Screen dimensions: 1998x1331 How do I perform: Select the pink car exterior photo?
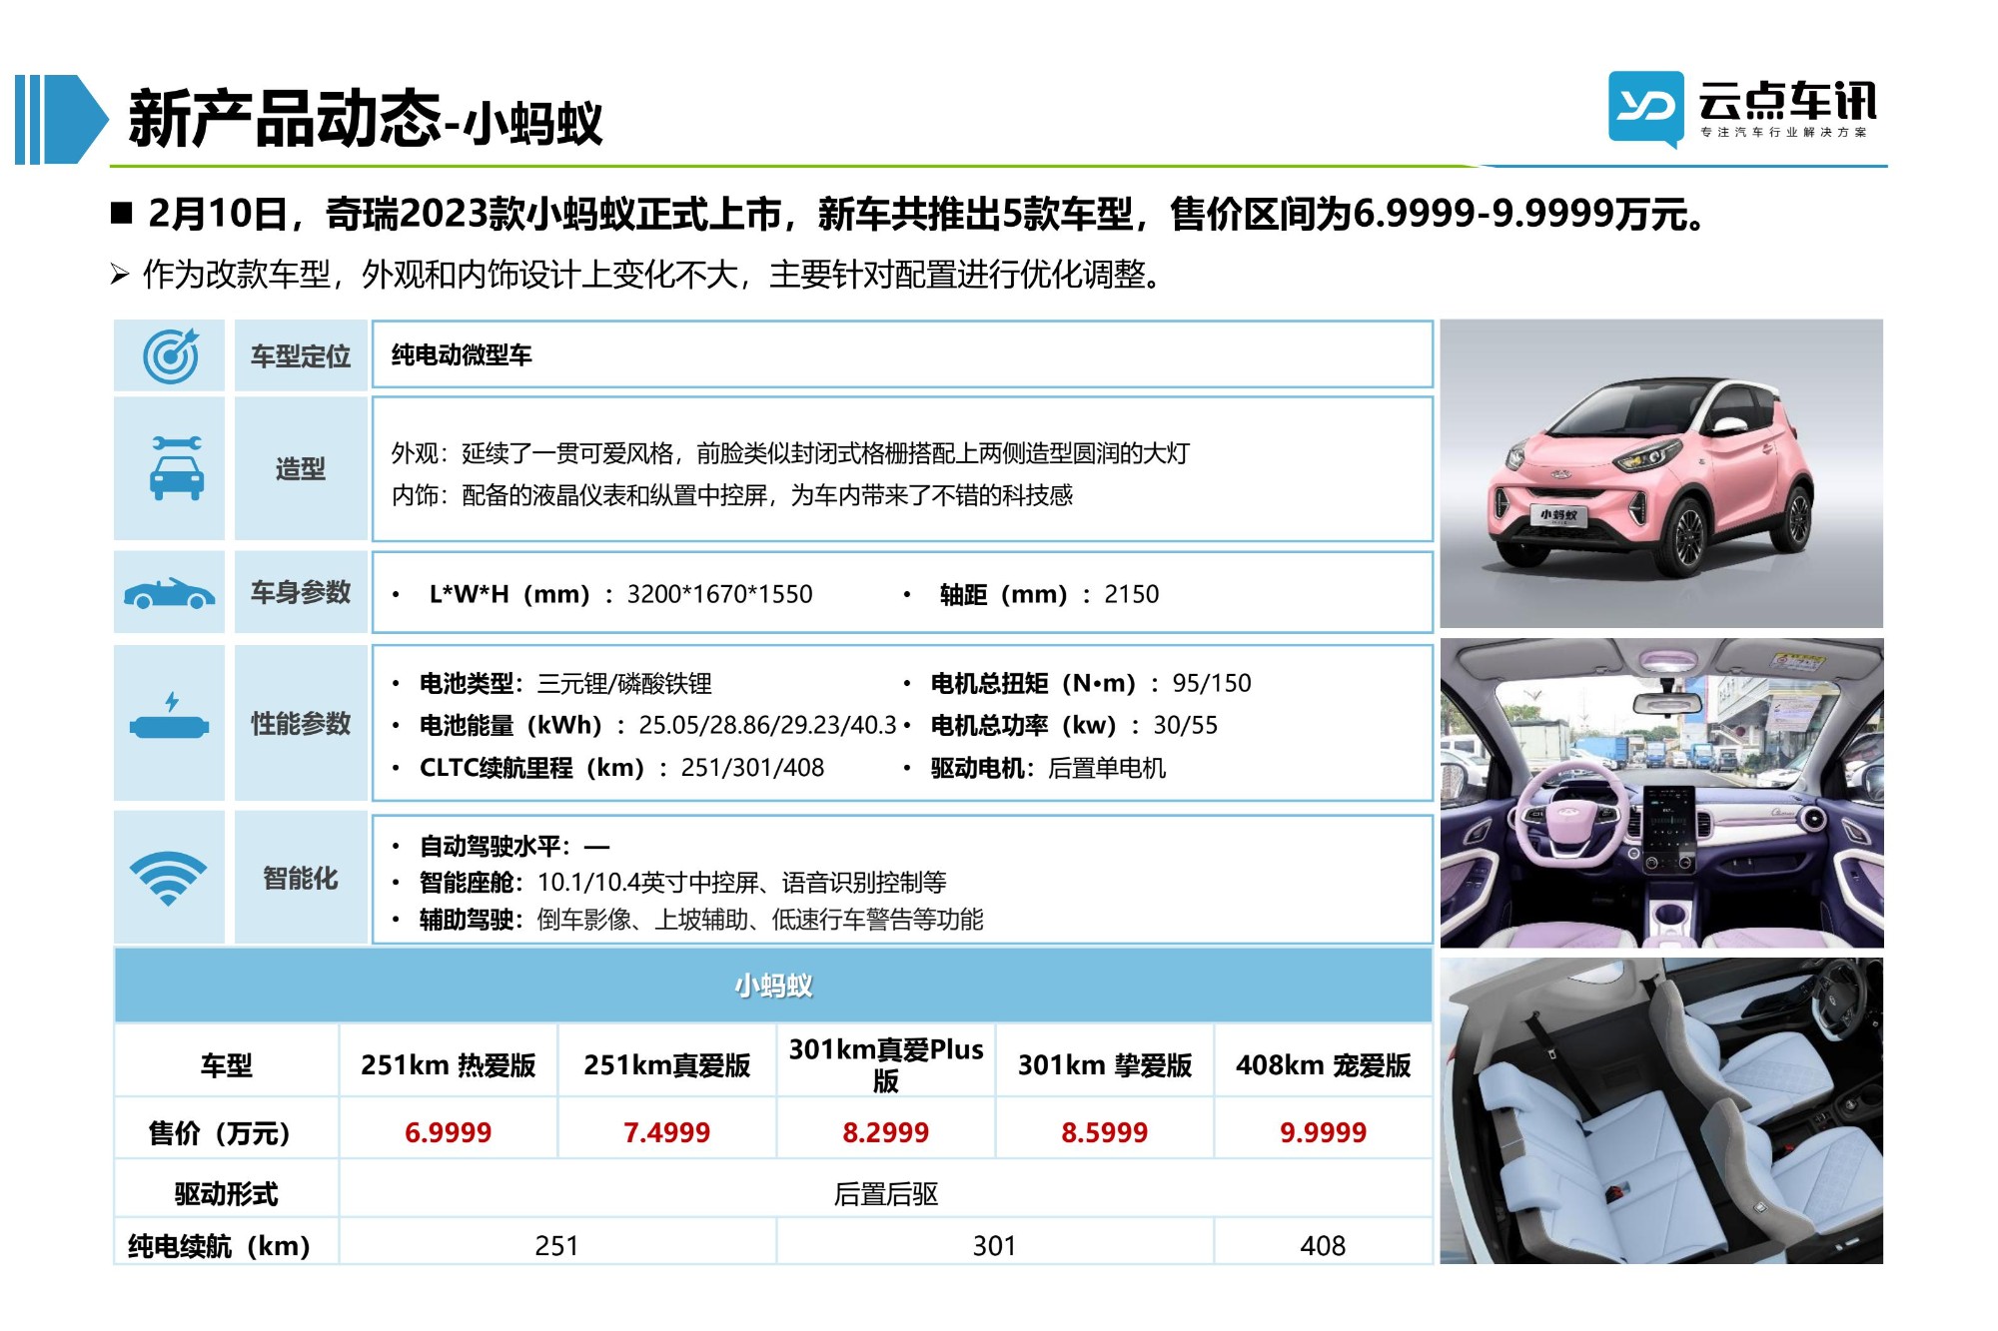pyautogui.click(x=1661, y=473)
